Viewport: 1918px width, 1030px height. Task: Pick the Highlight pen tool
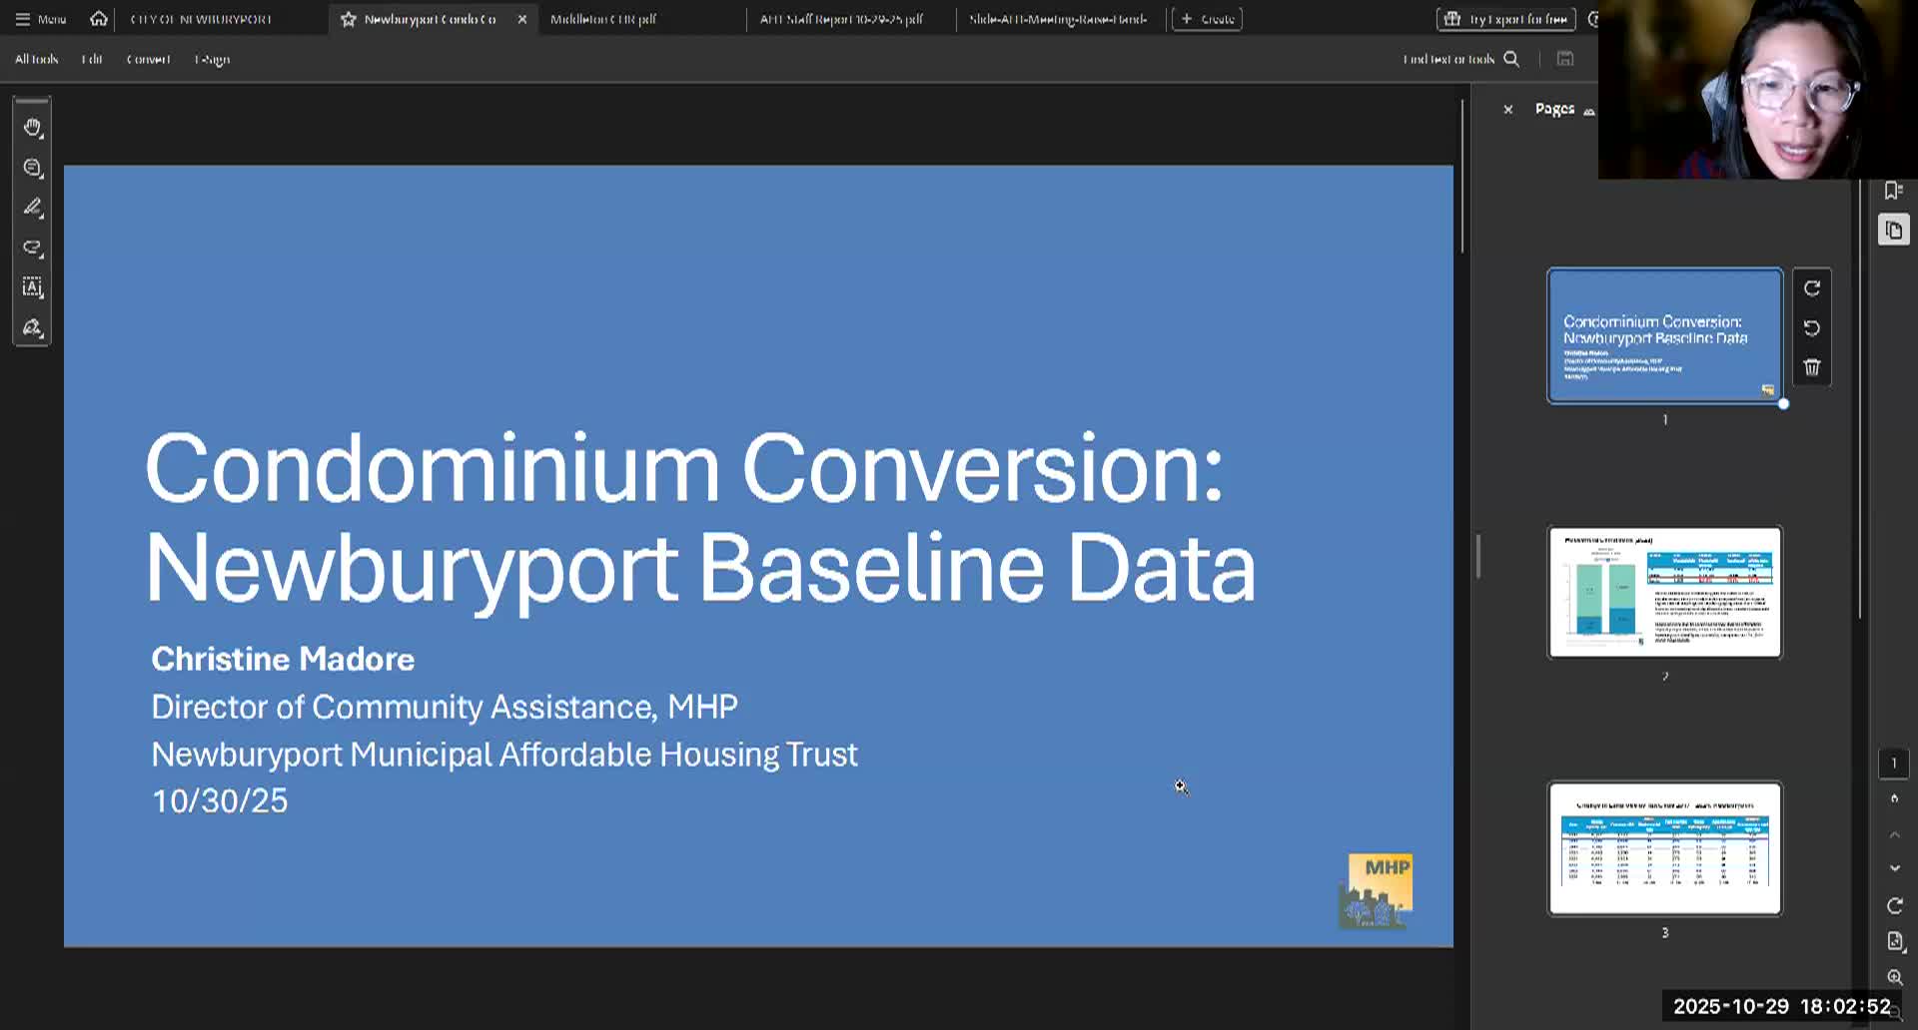point(33,208)
